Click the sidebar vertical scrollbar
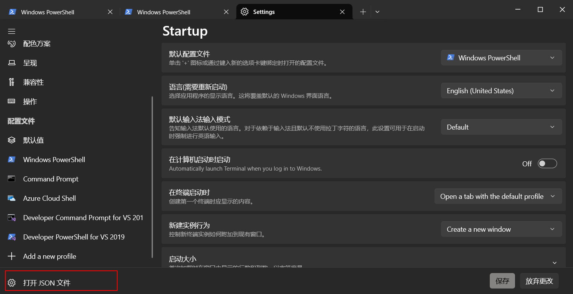Image resolution: width=573 pixels, height=294 pixels. click(152, 177)
